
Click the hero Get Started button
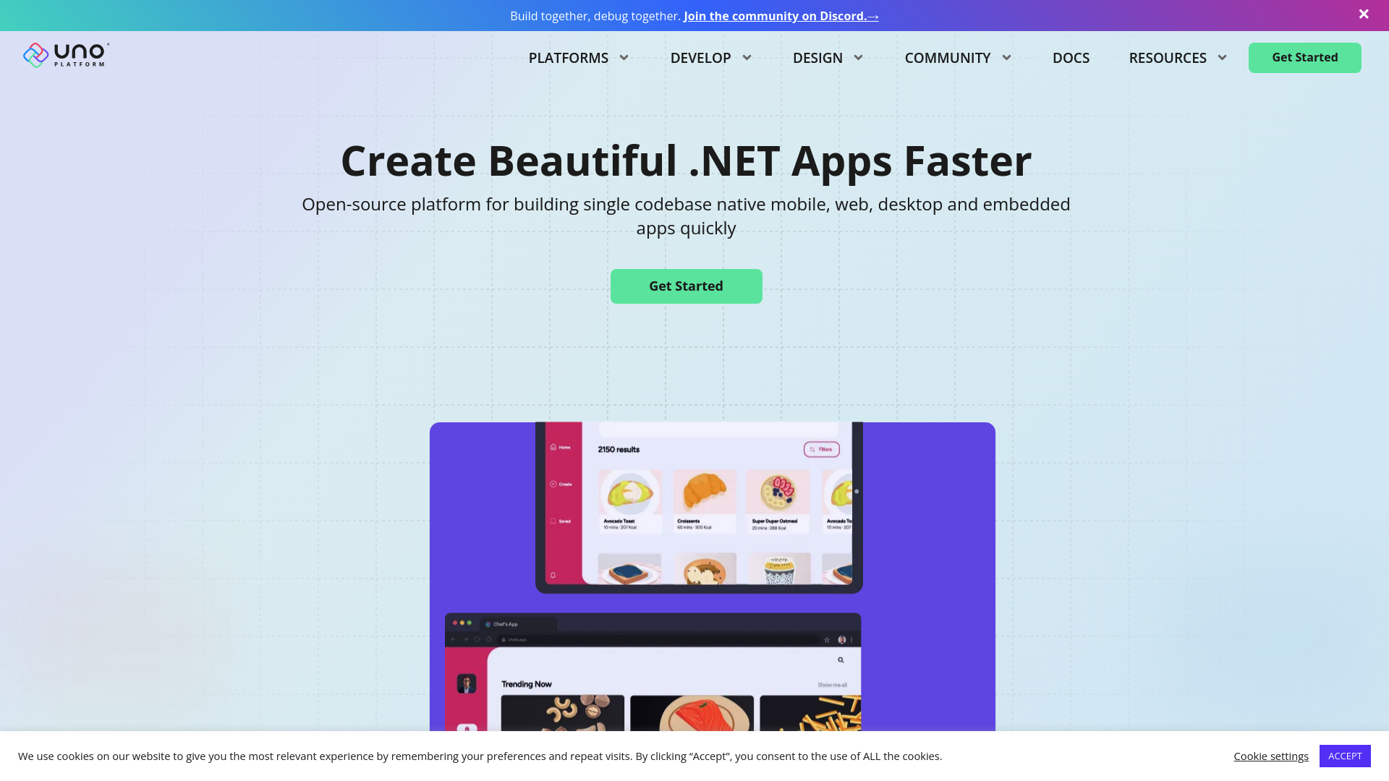click(686, 286)
